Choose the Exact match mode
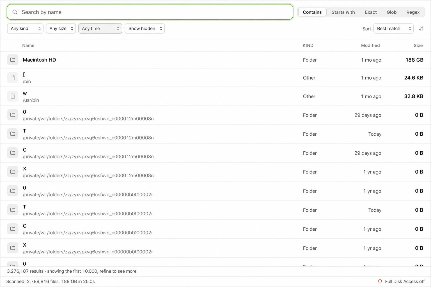This screenshot has height=287, width=431. point(371,12)
